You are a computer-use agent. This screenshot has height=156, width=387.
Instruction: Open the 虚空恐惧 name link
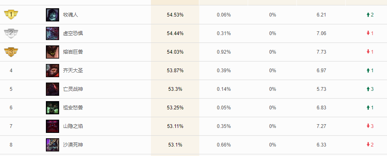coord(73,33)
